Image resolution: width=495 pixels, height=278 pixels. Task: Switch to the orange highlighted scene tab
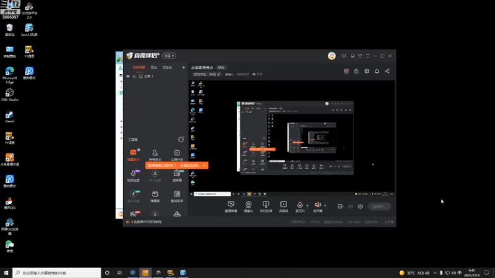tap(139, 67)
